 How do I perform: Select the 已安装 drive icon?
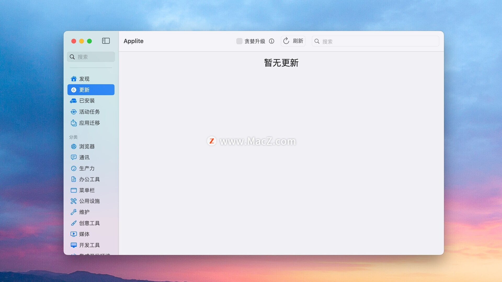(73, 101)
